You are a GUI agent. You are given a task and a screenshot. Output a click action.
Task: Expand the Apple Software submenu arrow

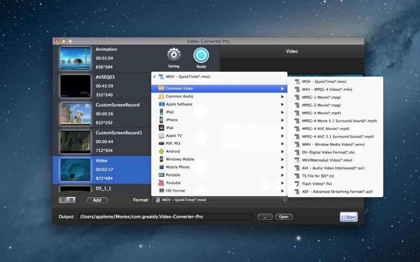[x=282, y=104]
